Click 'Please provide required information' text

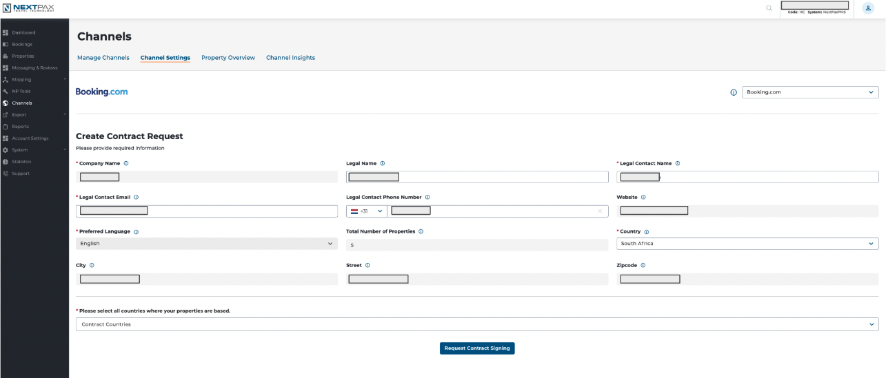[x=120, y=148]
